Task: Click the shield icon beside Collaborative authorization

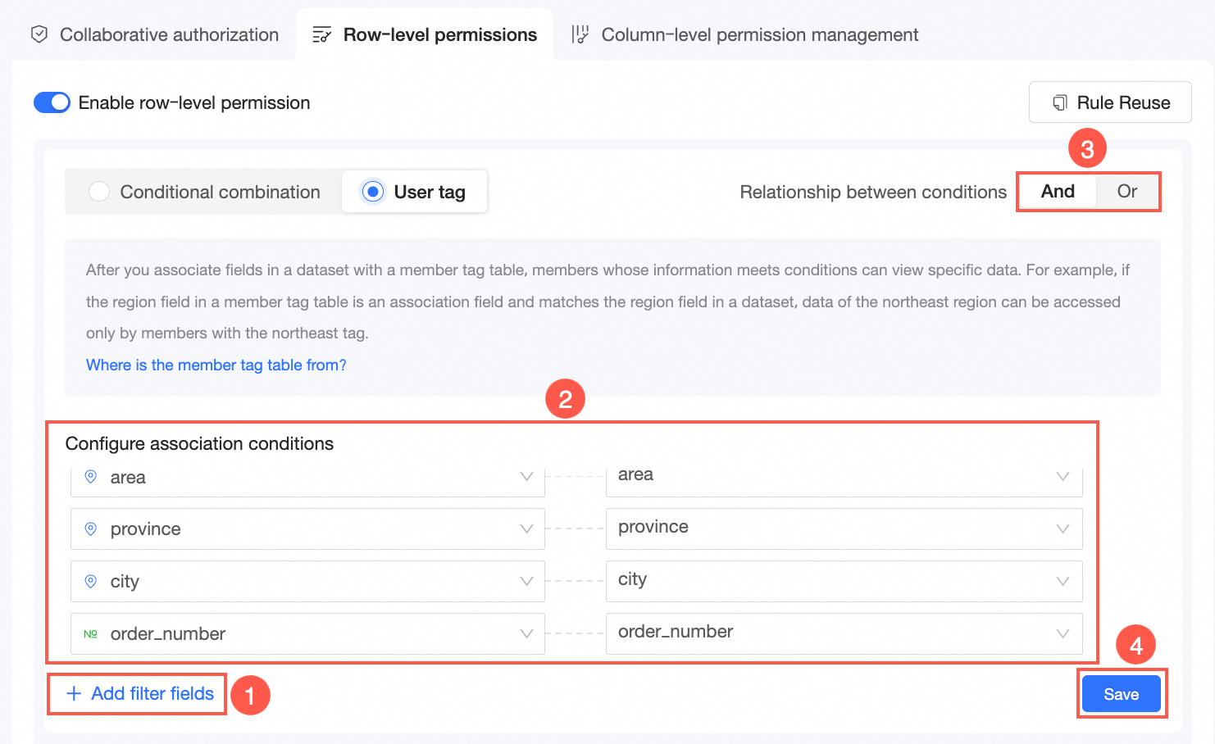Action: point(39,34)
